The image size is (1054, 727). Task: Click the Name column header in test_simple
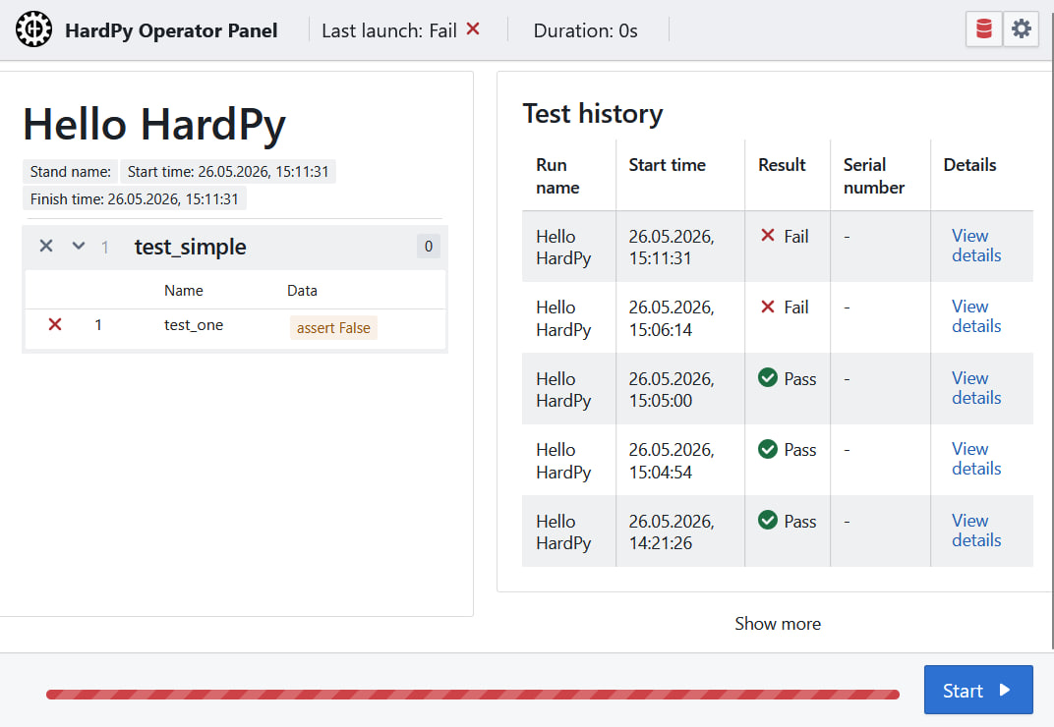184,290
